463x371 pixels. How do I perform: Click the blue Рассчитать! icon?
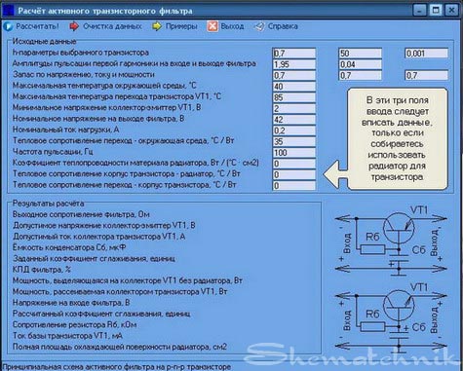click(8, 26)
